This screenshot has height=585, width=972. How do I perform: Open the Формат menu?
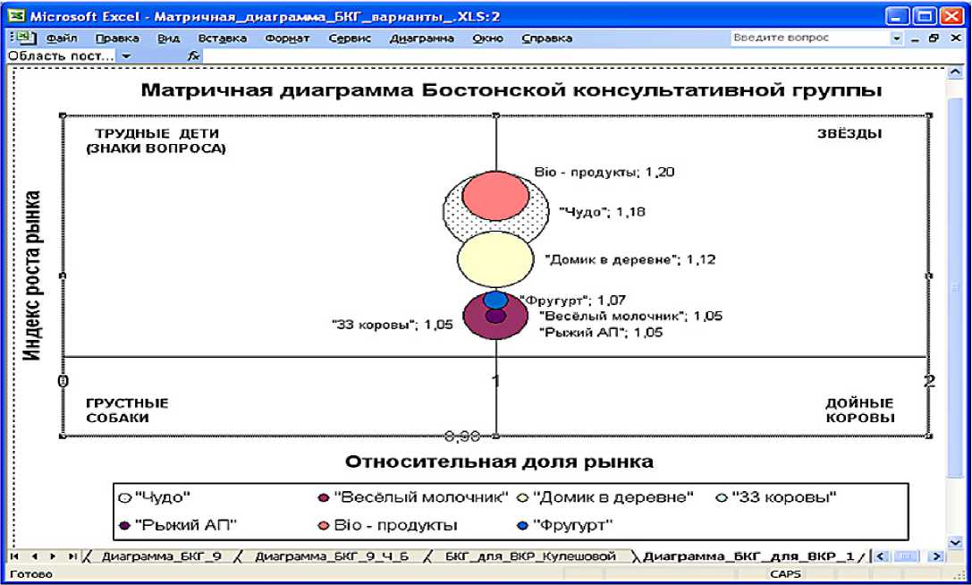click(287, 38)
